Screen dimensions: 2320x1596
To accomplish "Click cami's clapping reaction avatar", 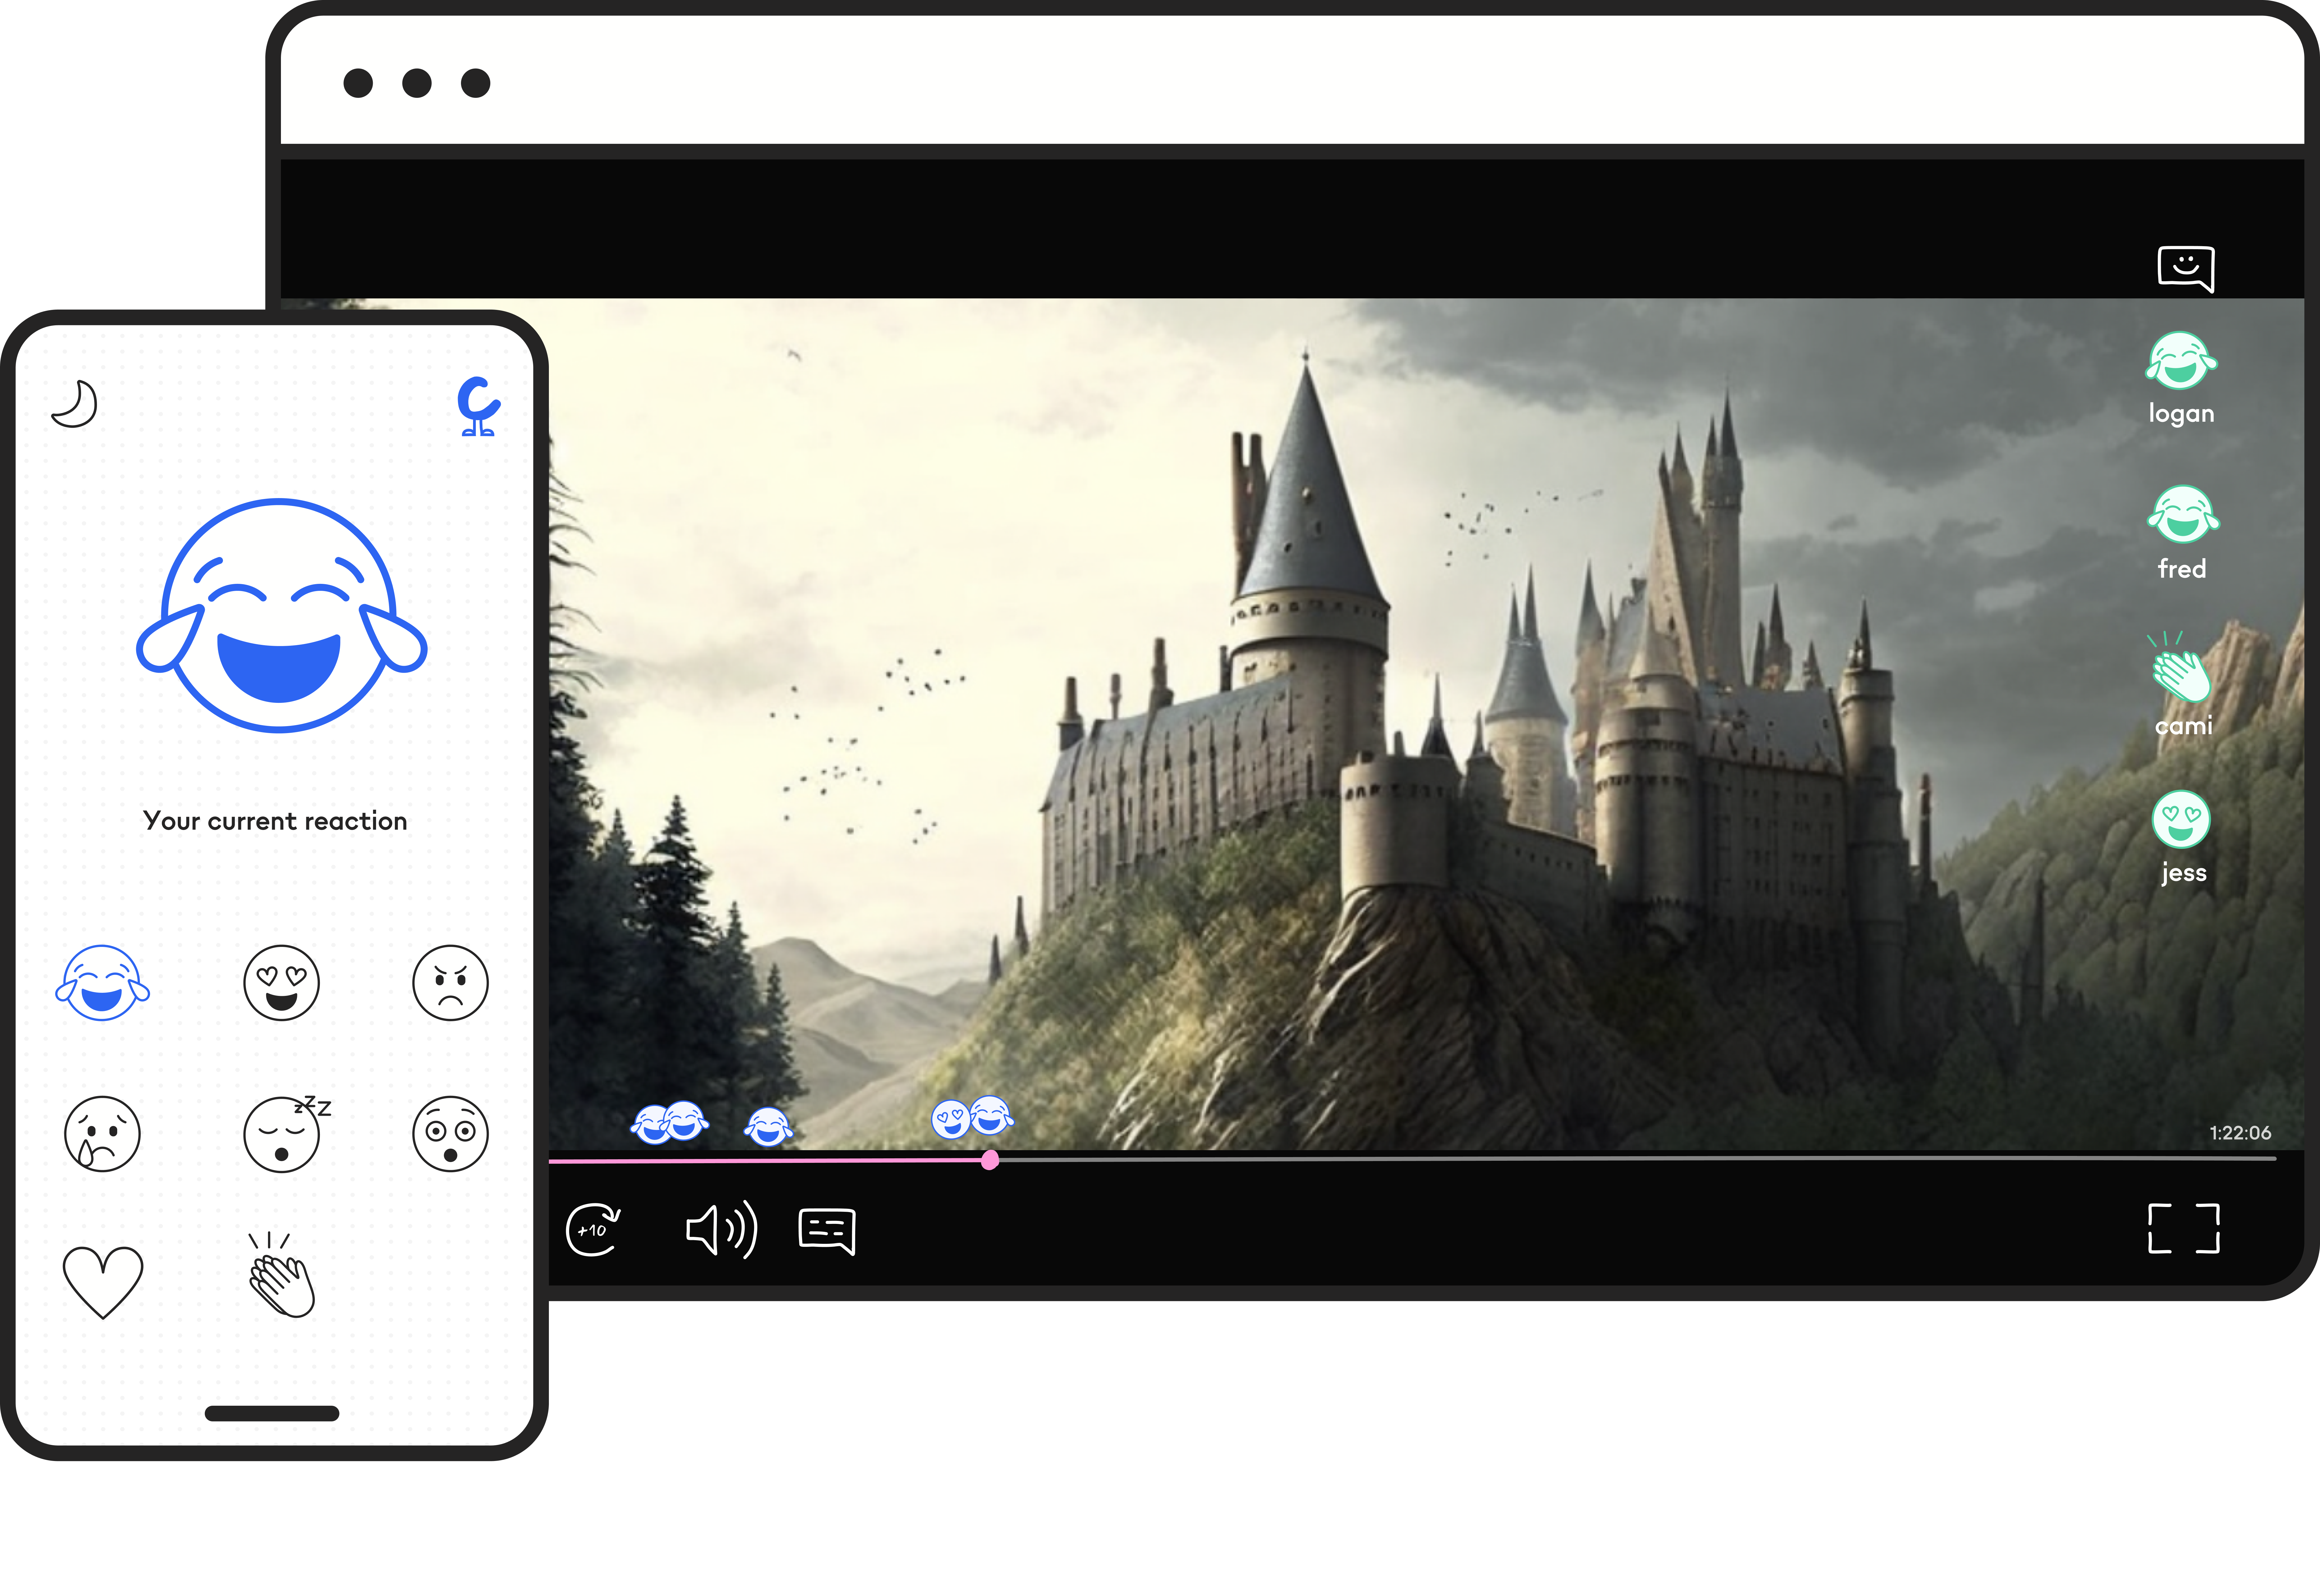I will pyautogui.click(x=2180, y=667).
